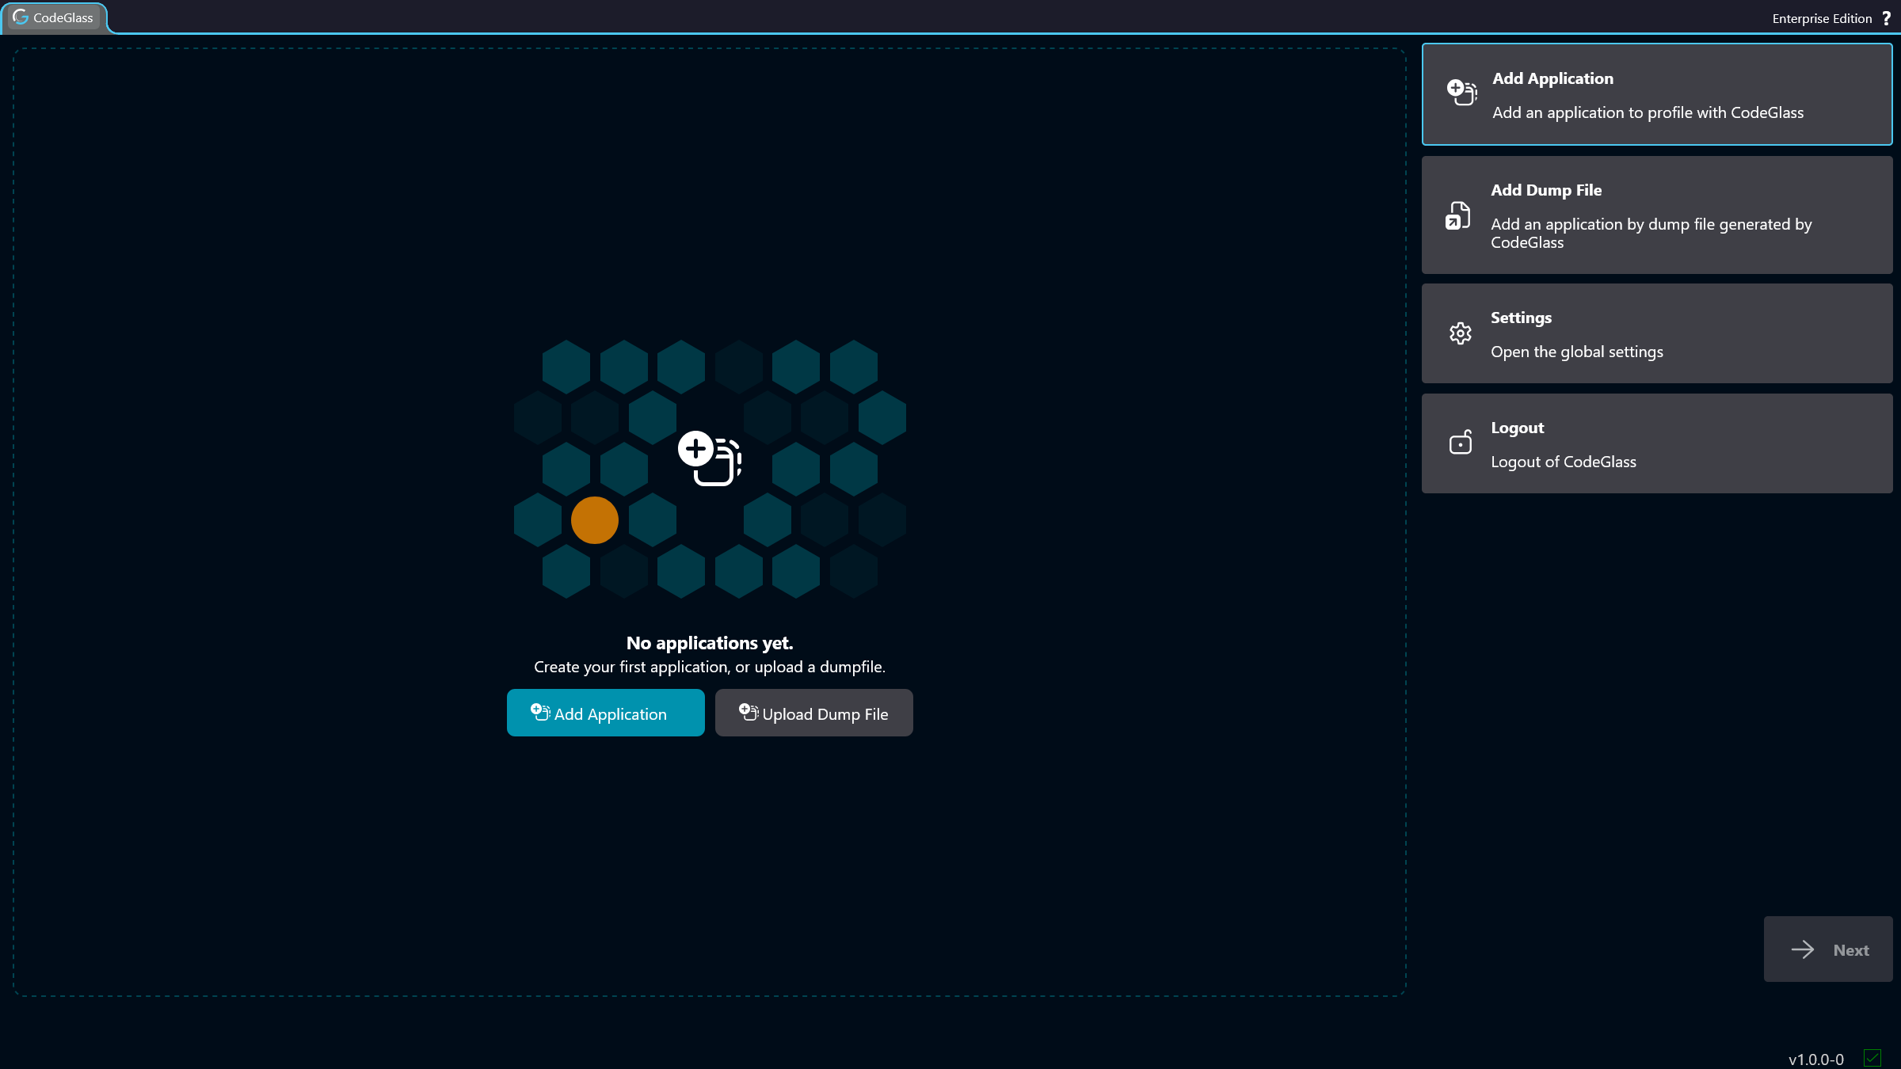
Task: Click the Add Application card plus icon
Action: click(x=1461, y=92)
